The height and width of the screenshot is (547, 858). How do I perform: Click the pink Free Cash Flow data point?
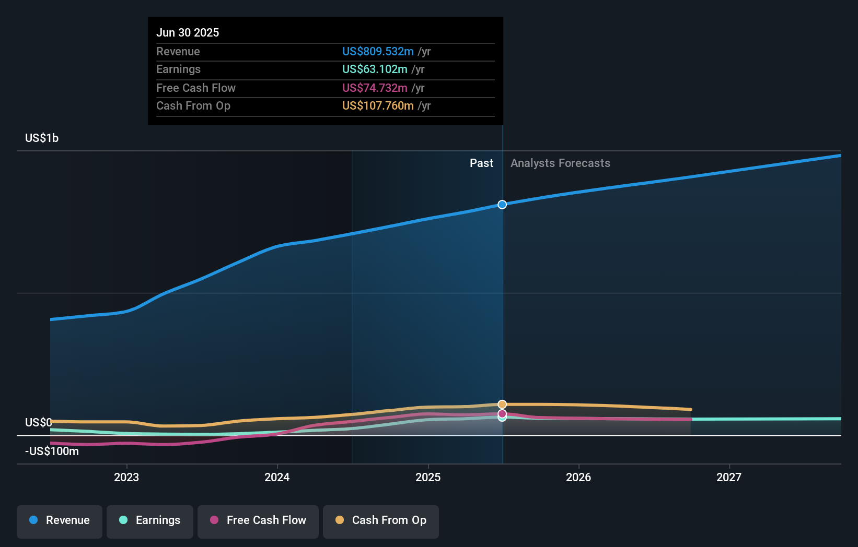502,414
